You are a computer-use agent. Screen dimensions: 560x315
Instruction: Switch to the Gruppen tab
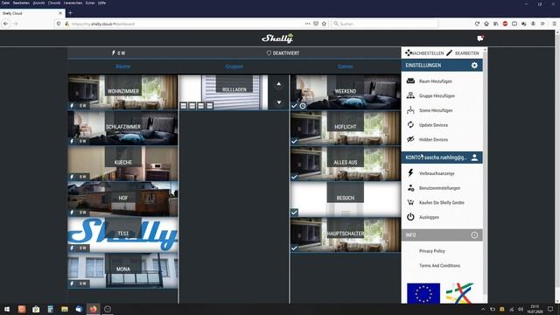(234, 66)
